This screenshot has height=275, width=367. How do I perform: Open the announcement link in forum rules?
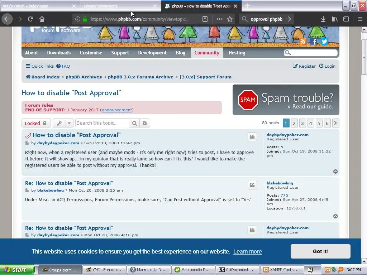(x=117, y=110)
